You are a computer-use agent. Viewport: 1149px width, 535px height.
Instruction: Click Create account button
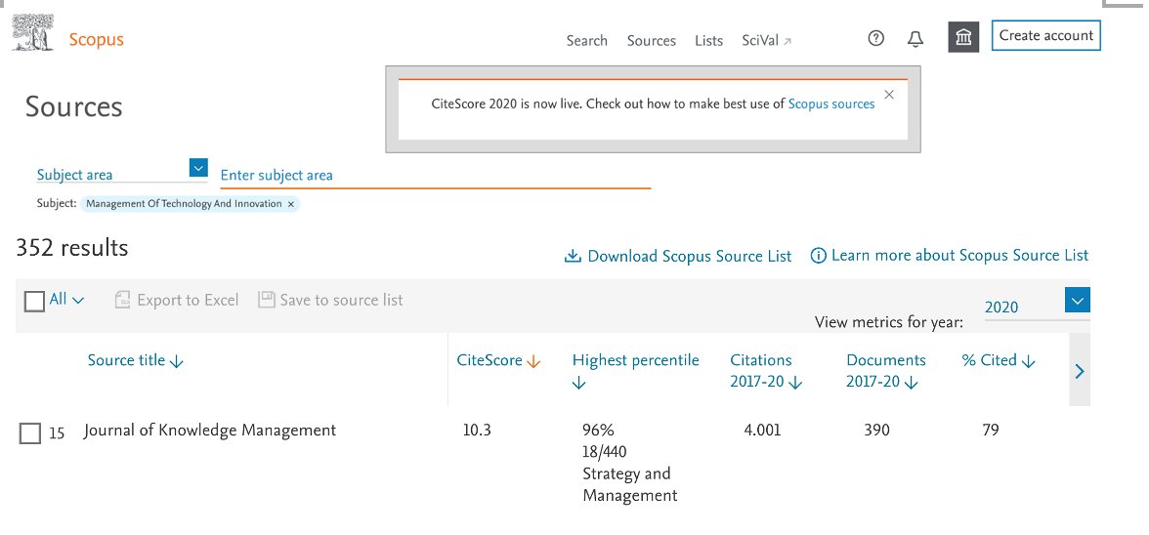[1045, 36]
